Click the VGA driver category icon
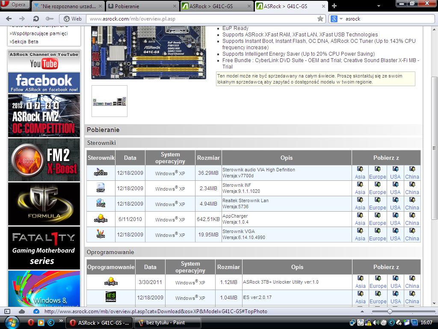 point(101,234)
